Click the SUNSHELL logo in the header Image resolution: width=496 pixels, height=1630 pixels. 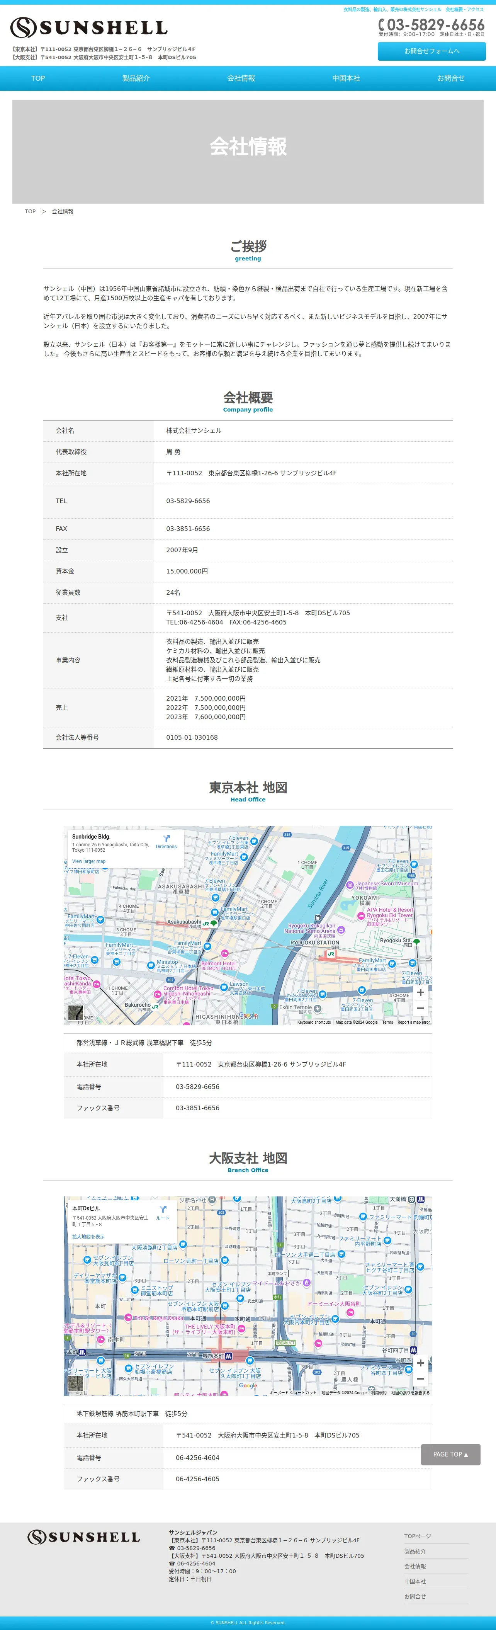pyautogui.click(x=88, y=28)
